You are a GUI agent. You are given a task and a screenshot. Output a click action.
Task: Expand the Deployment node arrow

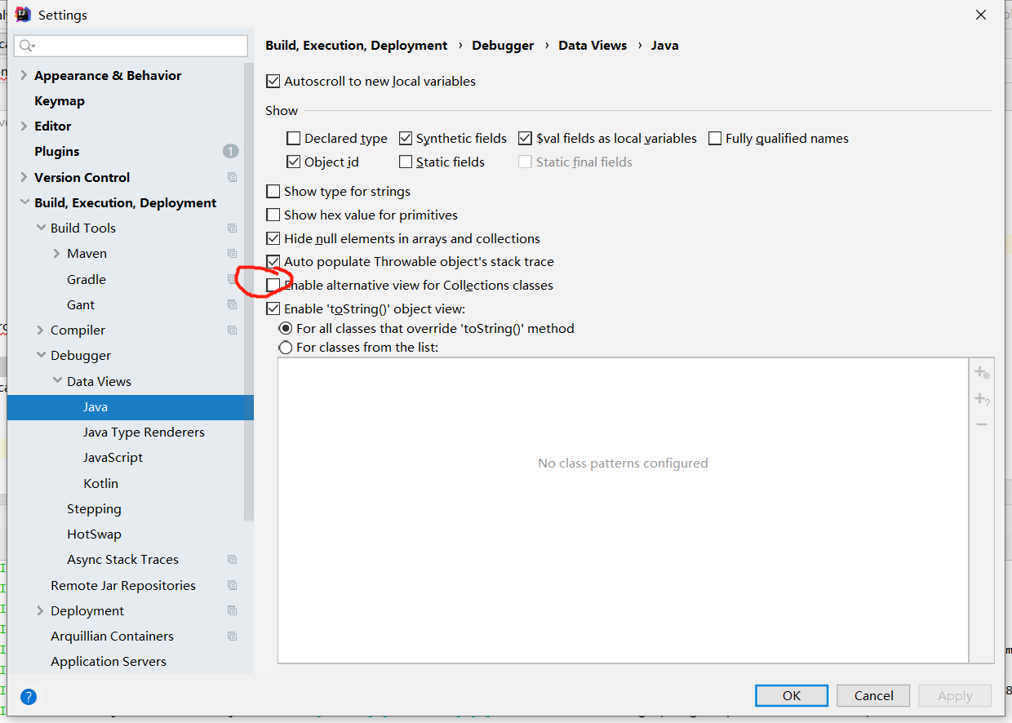click(x=41, y=611)
